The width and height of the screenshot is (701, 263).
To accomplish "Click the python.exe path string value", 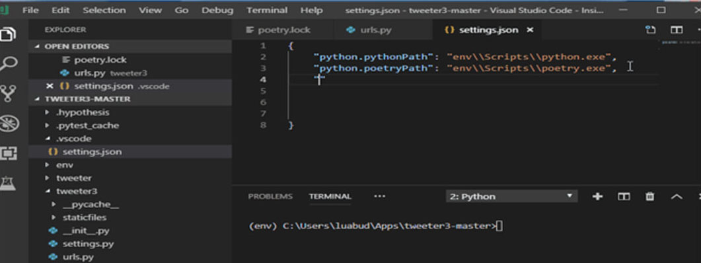I will (x=529, y=57).
